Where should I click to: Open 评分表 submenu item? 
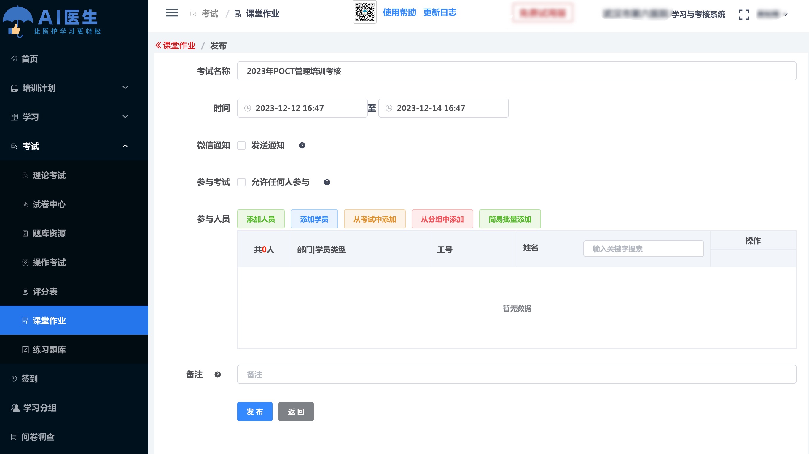(x=74, y=291)
